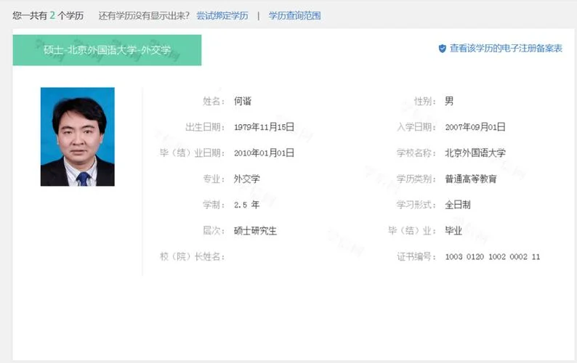Select the 学历类别 value 普通高等教育

(x=471, y=179)
